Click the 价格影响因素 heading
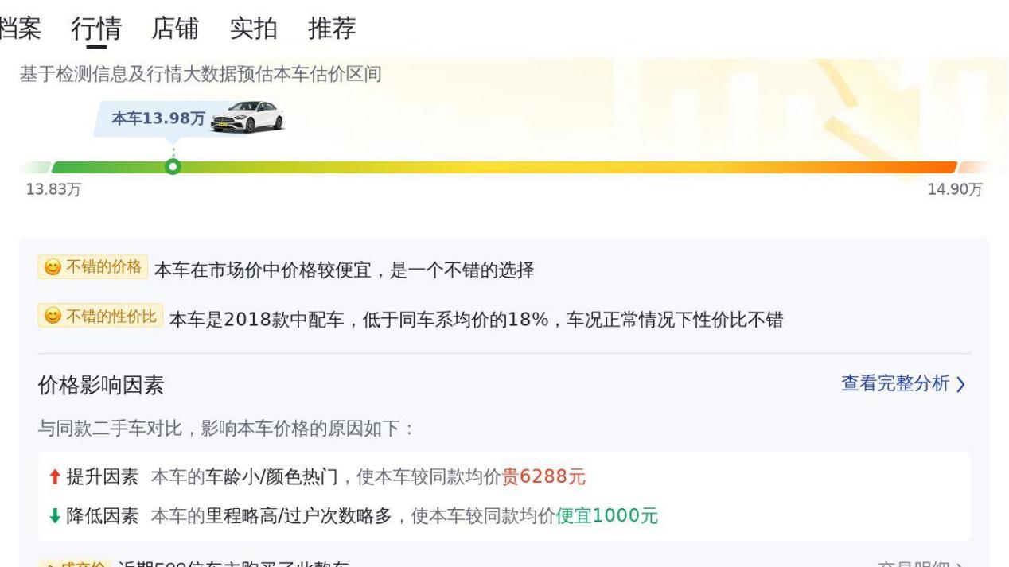The height and width of the screenshot is (567, 1009). click(101, 386)
